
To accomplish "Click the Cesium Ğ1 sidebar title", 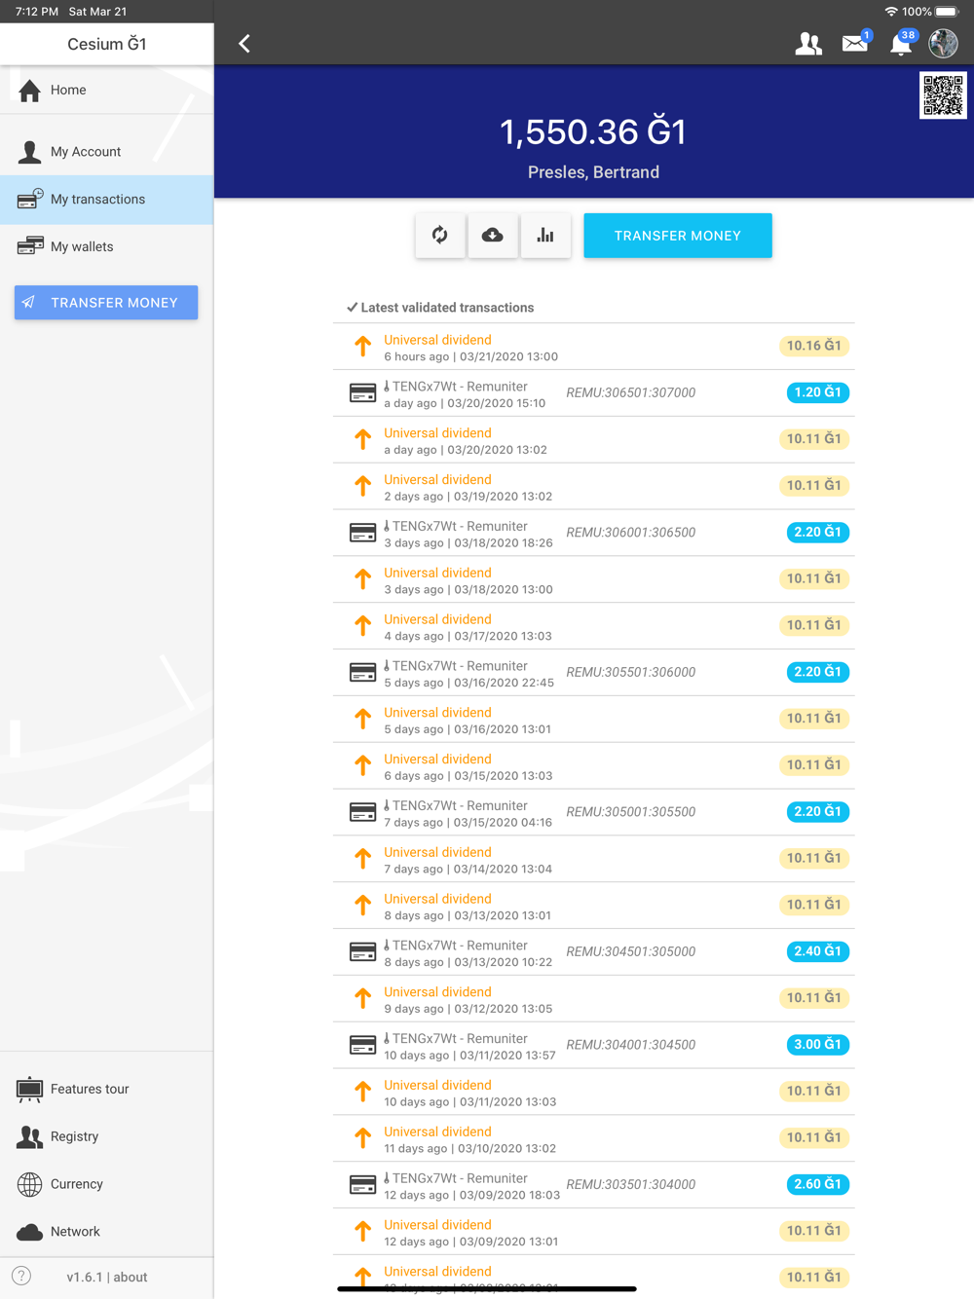I will [x=107, y=44].
